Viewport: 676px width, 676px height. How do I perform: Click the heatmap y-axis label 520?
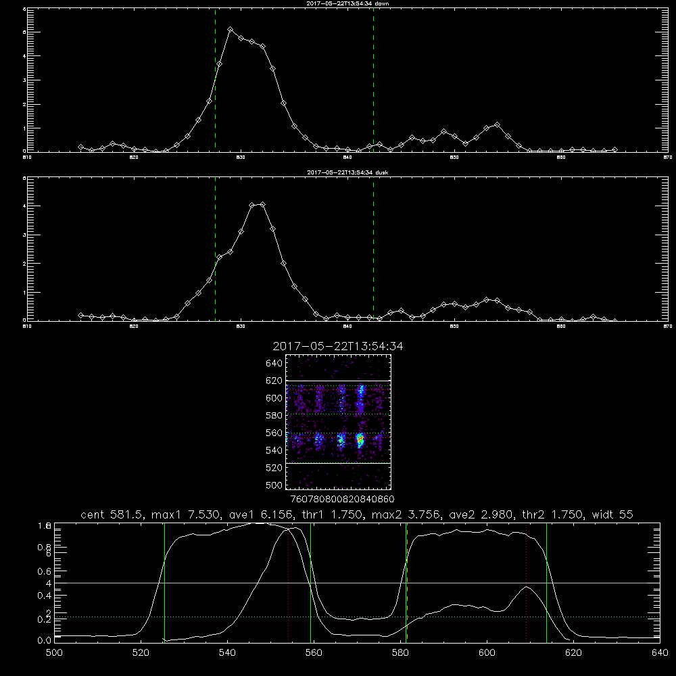[274, 468]
